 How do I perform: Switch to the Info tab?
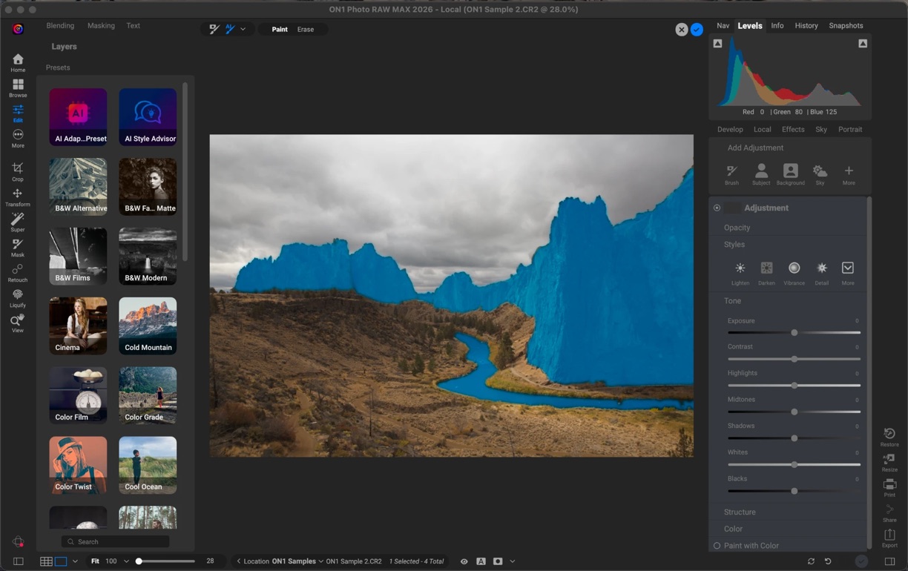pos(777,25)
